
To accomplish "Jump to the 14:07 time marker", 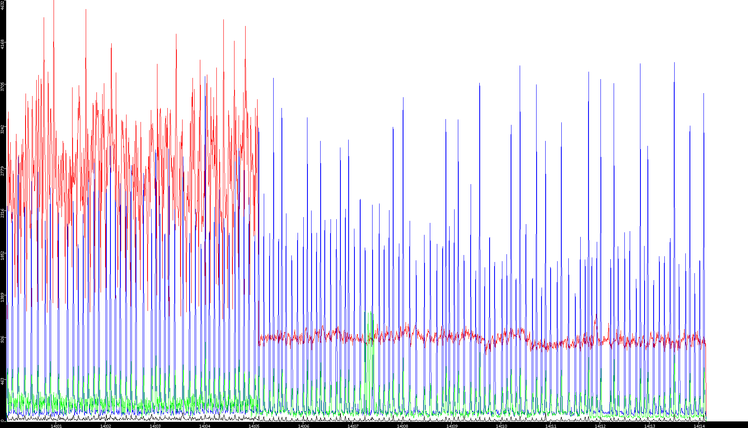I will (353, 426).
